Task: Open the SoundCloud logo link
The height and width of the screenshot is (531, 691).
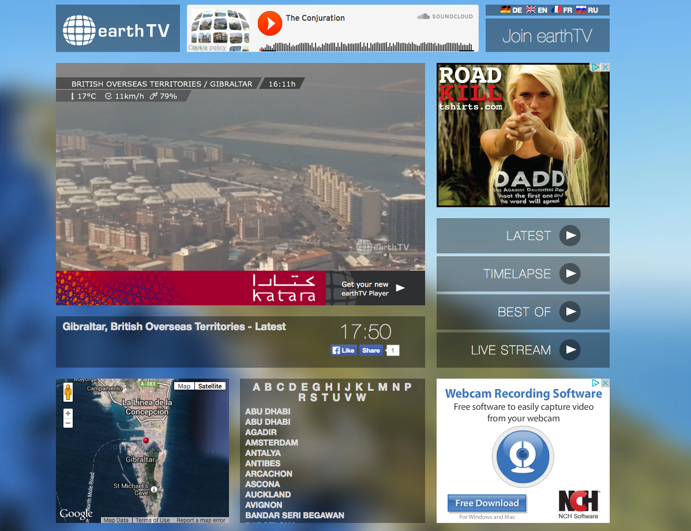Action: [445, 16]
